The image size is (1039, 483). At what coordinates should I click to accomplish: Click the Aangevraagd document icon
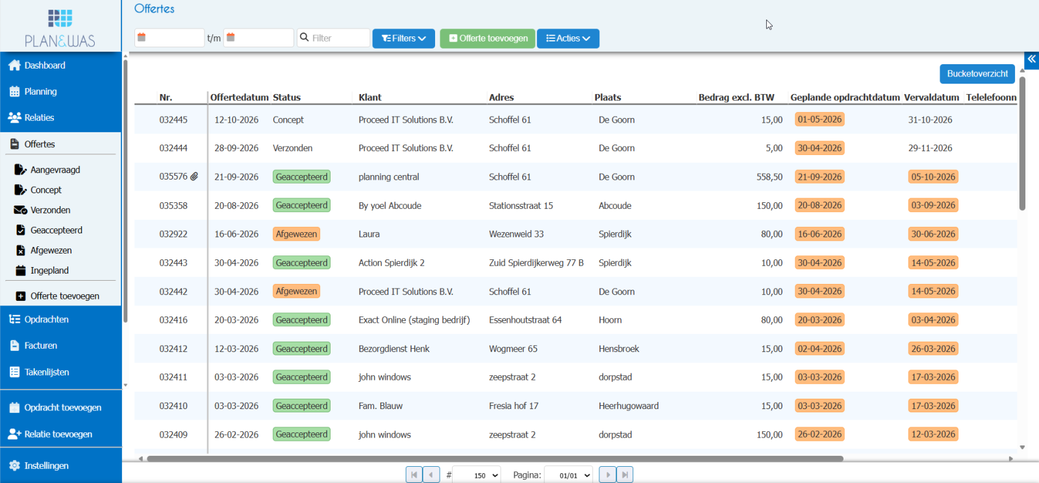point(20,170)
